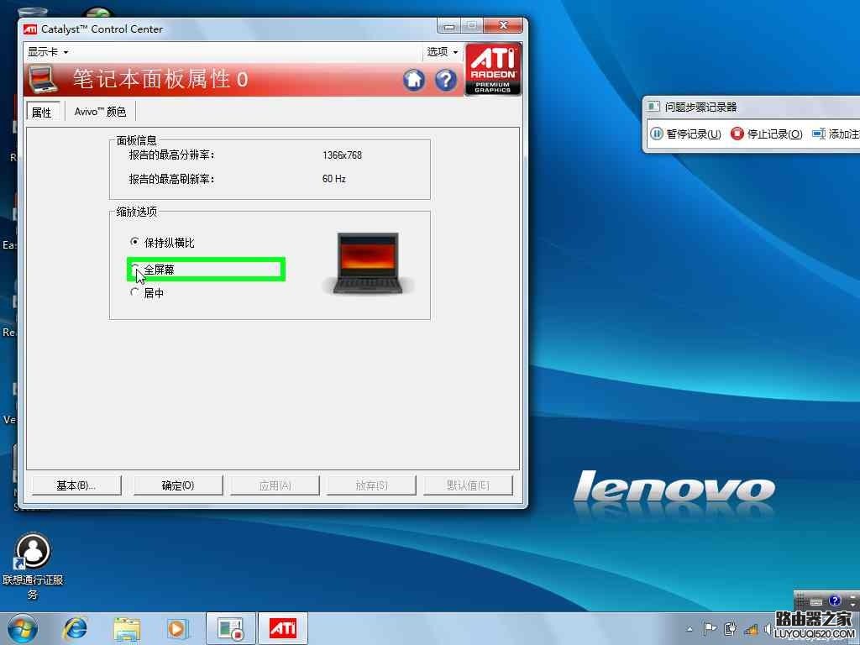Viewport: 860px width, 645px height.
Task: Click the laptop panel preview image
Action: coord(367,263)
